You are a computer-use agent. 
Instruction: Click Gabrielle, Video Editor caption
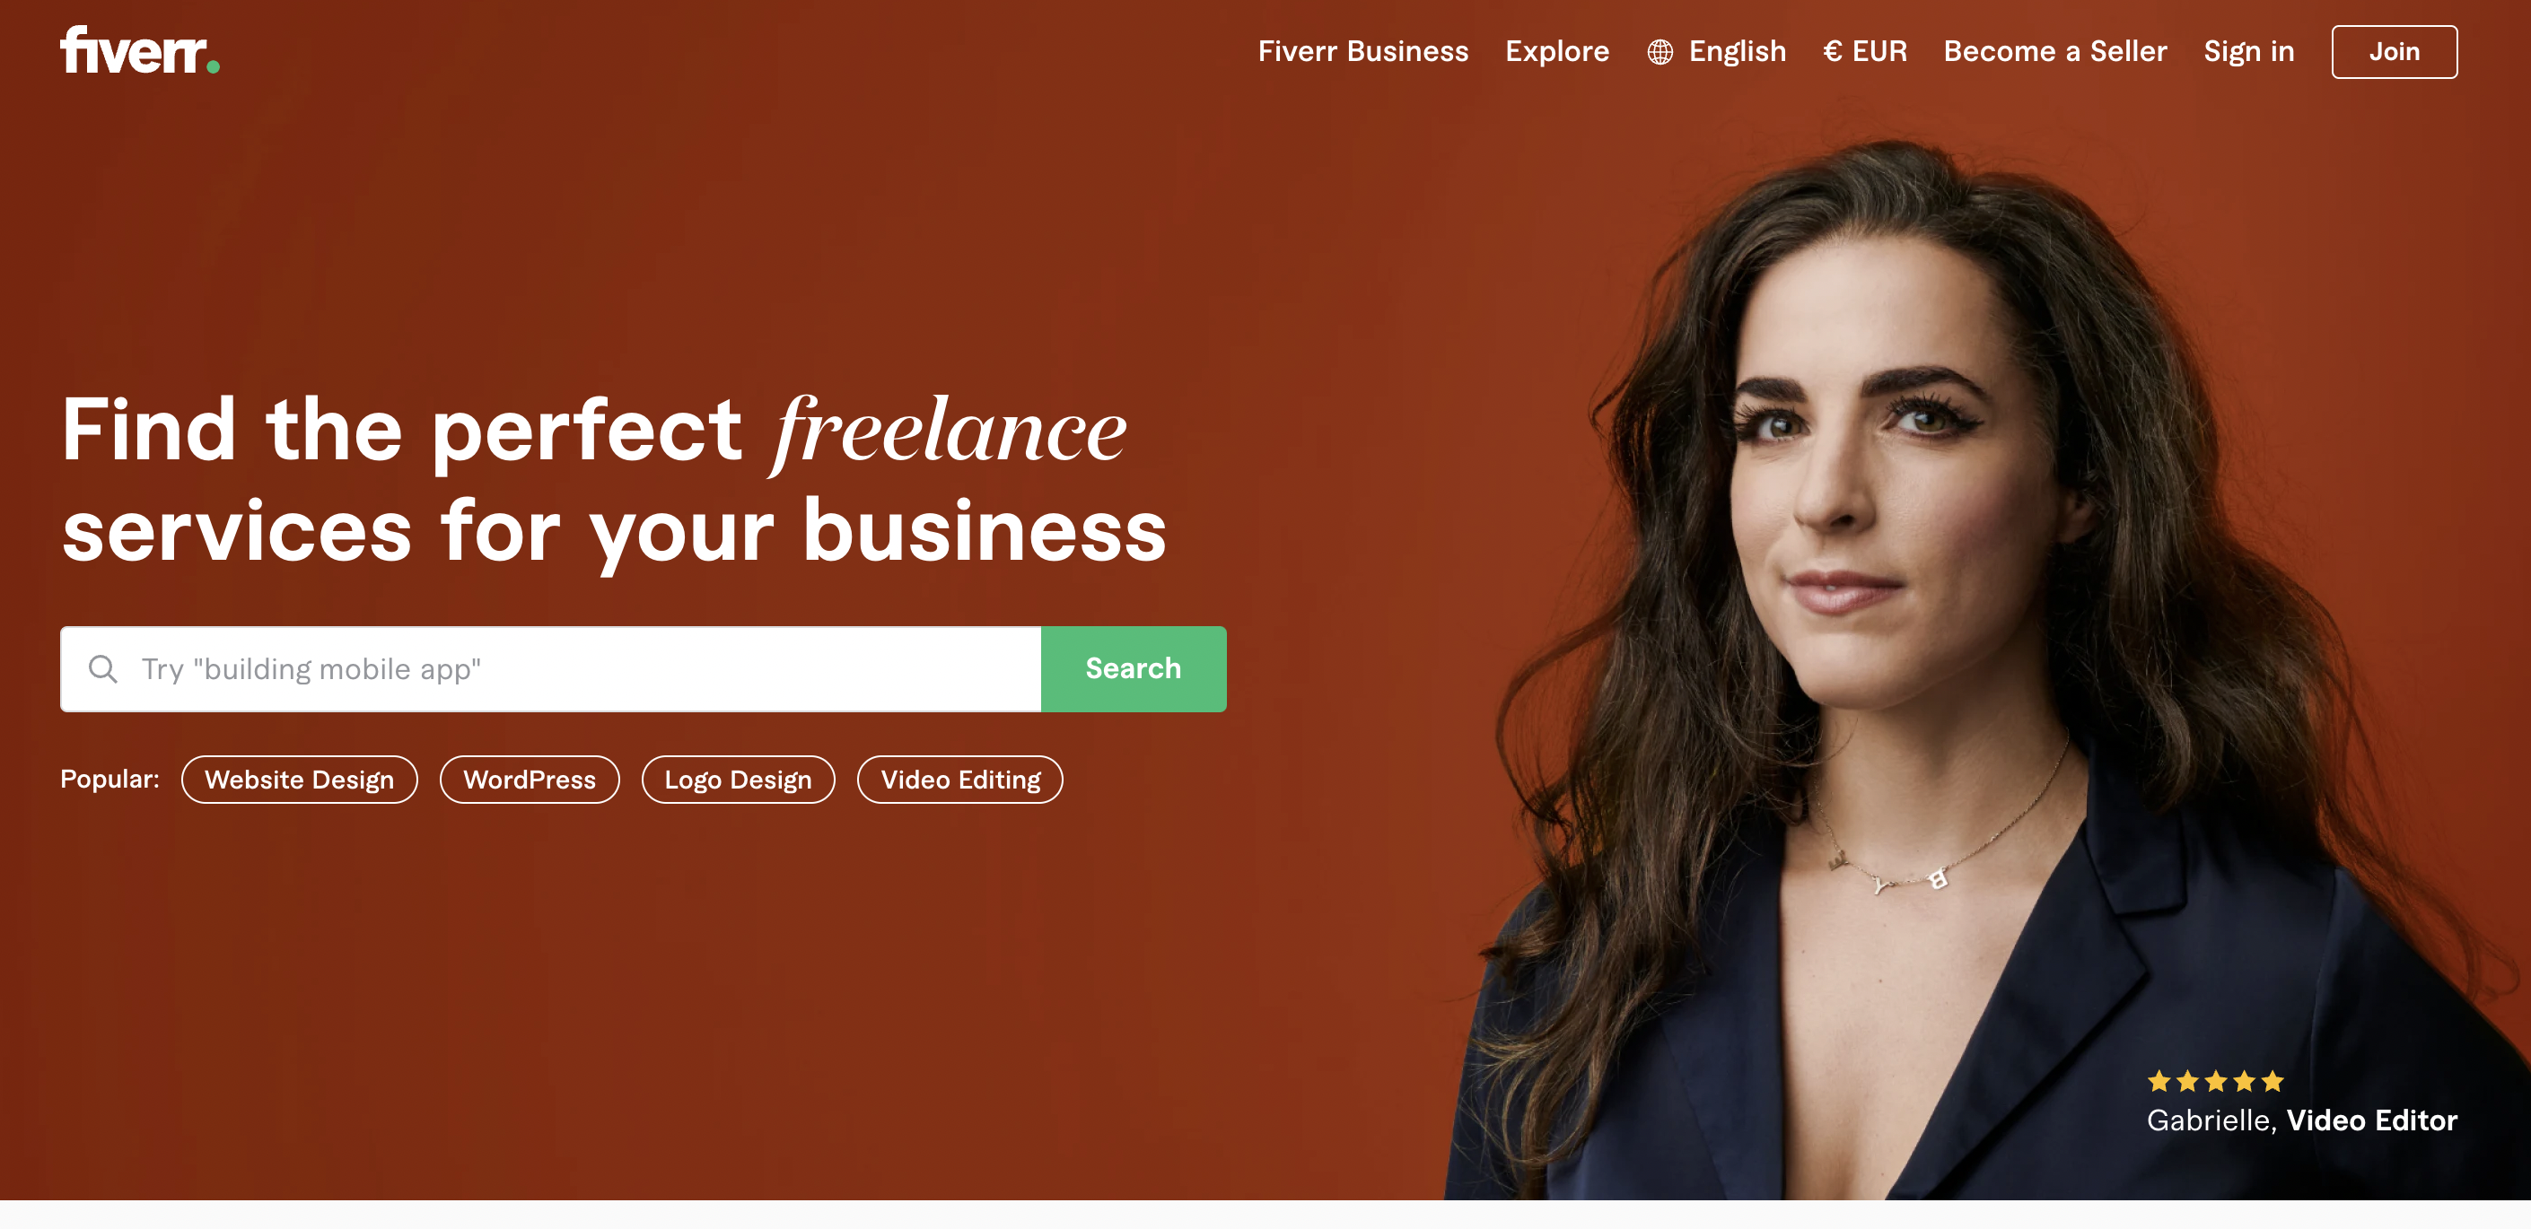[x=2301, y=1120]
